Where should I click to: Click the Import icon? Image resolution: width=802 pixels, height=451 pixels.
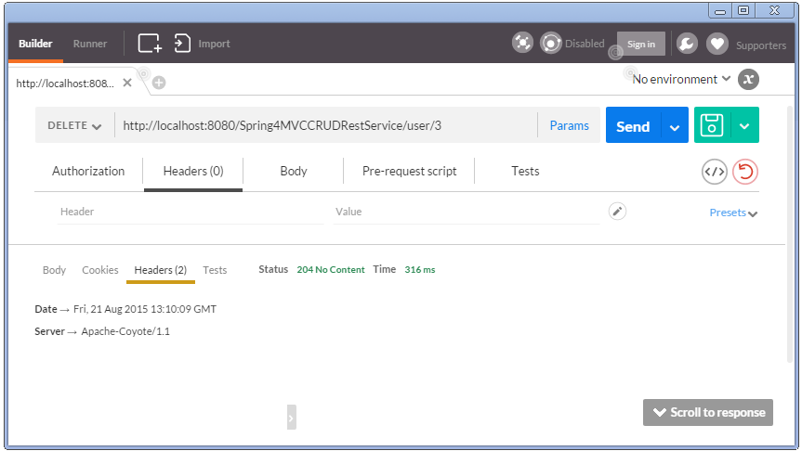(x=182, y=44)
